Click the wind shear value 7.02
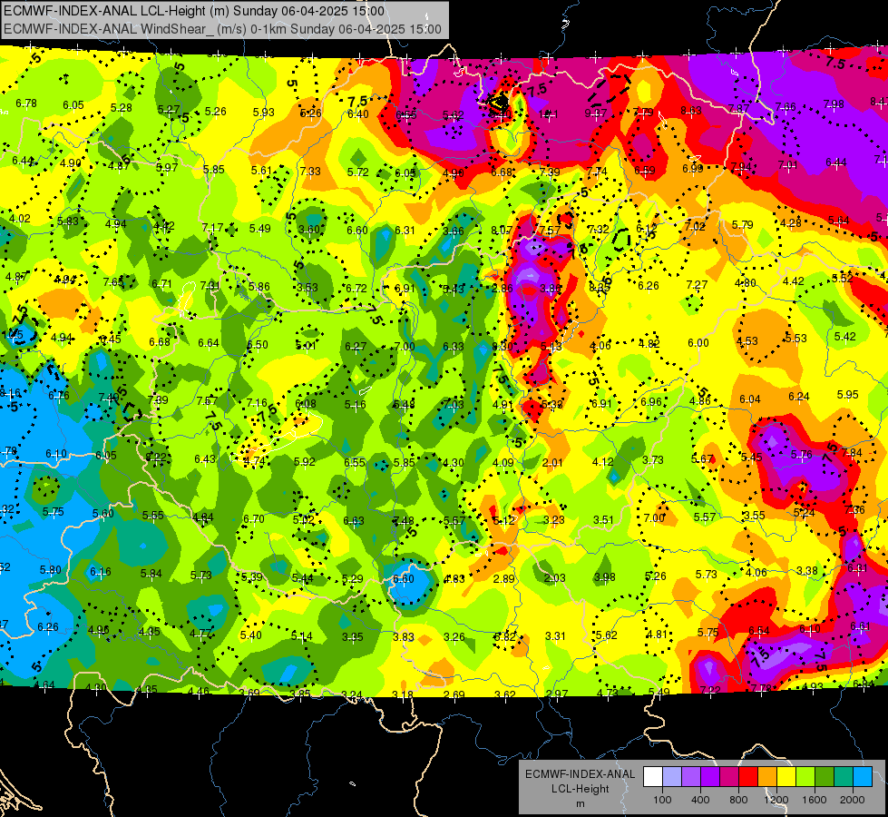Image resolution: width=888 pixels, height=817 pixels. [x=695, y=226]
